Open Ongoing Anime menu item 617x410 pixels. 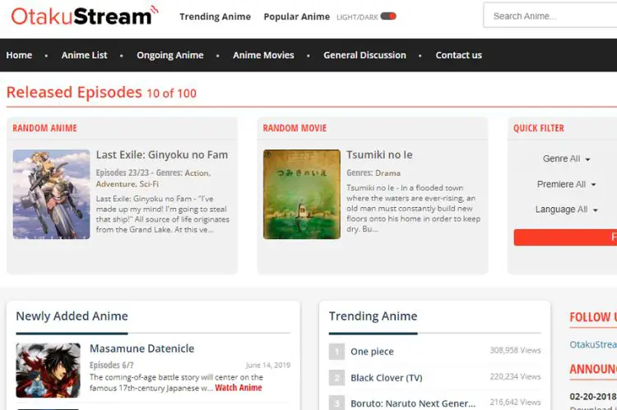coord(170,55)
